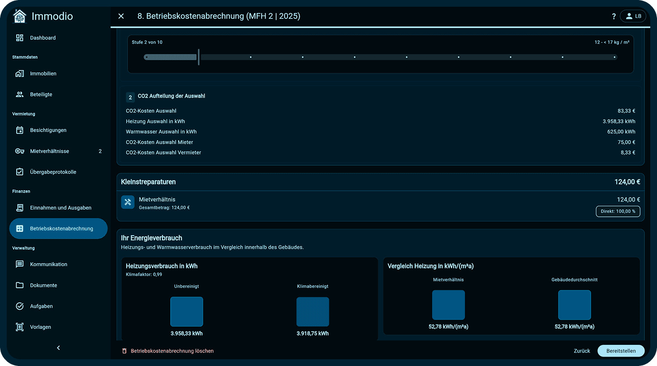The height and width of the screenshot is (366, 657).
Task: Go to Dashboard menu item
Action: (58, 38)
